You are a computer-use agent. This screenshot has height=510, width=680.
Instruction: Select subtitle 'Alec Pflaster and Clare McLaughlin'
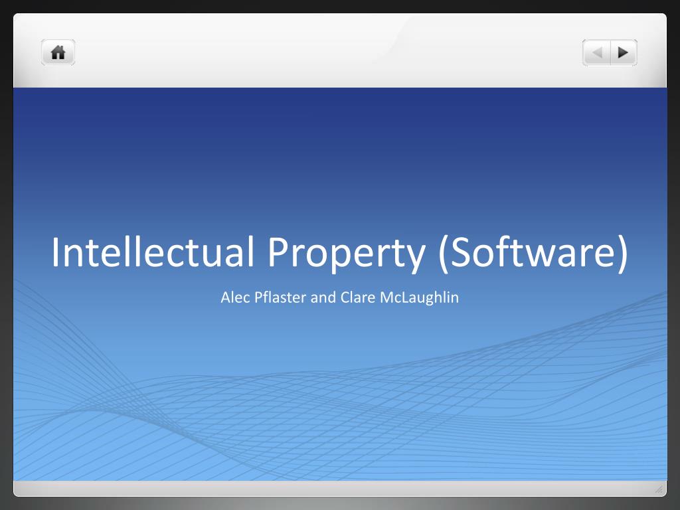coord(339,297)
